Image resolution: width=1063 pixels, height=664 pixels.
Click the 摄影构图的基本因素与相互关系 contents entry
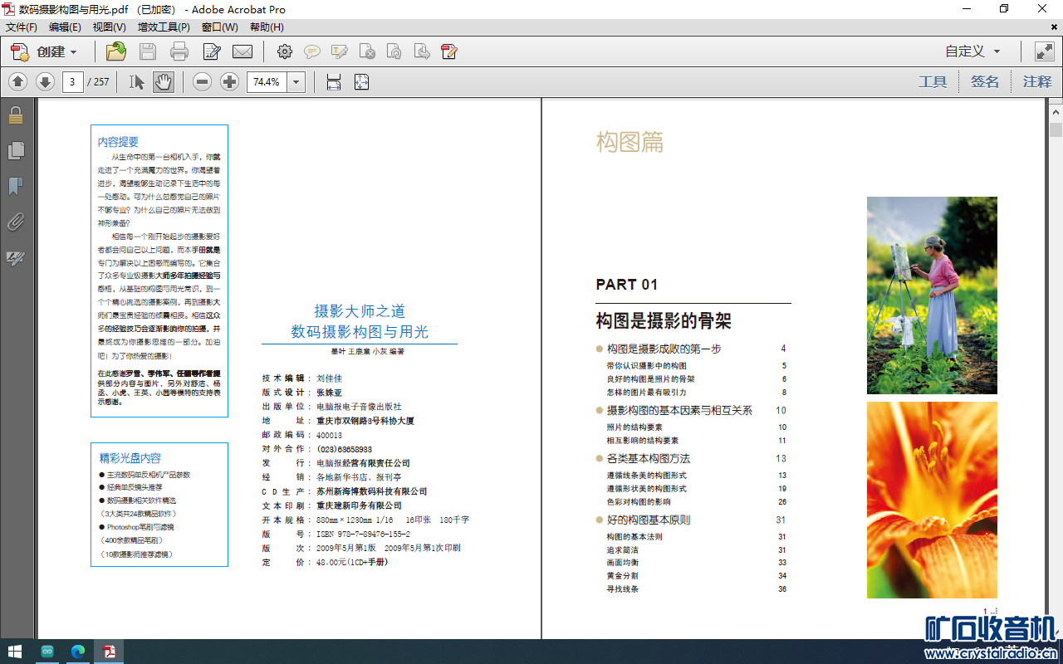pos(679,410)
